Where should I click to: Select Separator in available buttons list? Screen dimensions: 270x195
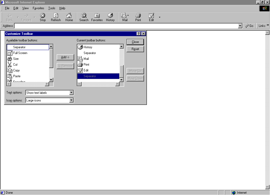[28, 47]
